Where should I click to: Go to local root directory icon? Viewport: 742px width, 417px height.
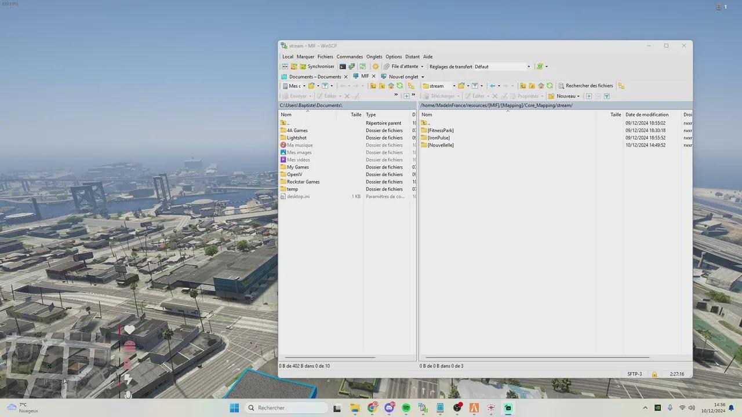click(382, 86)
